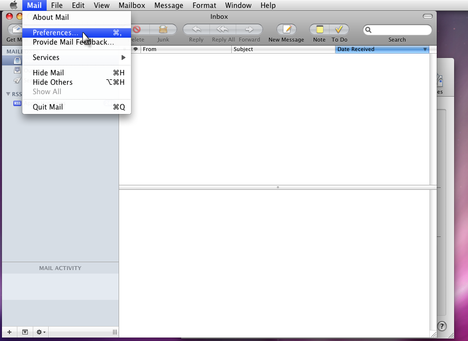This screenshot has height=341, width=468.
Task: Open the Message menu
Action: [x=169, y=5]
